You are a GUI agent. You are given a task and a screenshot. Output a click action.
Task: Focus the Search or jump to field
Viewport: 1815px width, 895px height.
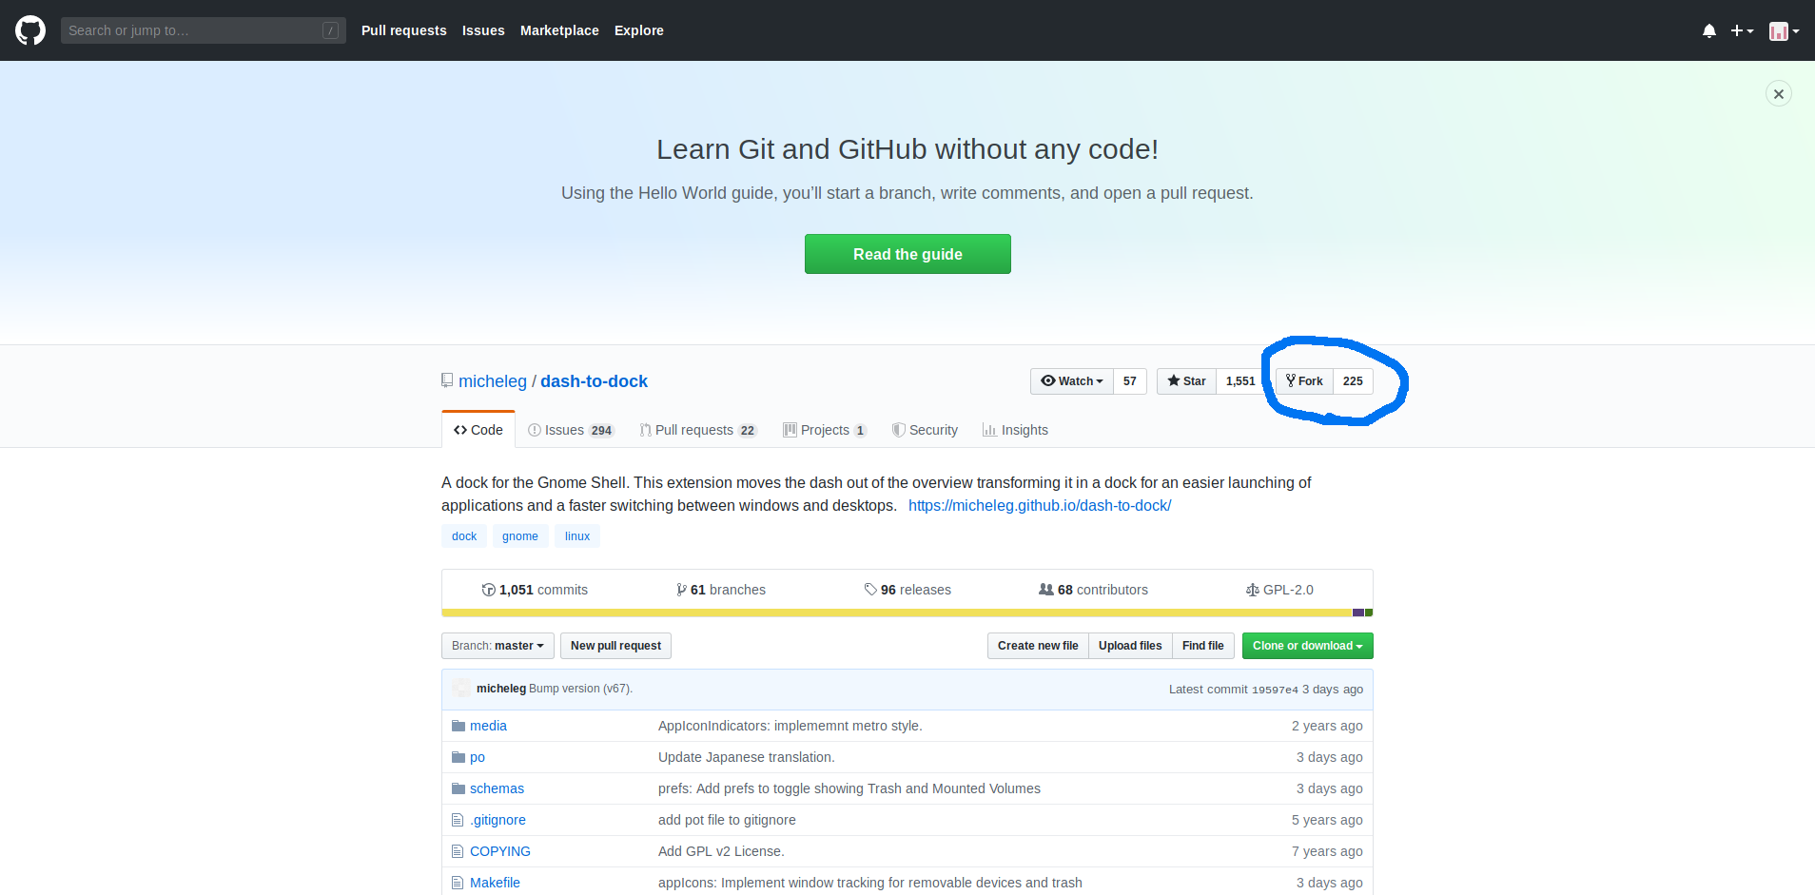[204, 30]
